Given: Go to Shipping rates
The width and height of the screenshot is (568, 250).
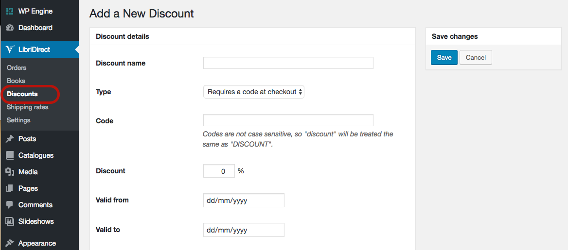Looking at the screenshot, I should (x=28, y=107).
